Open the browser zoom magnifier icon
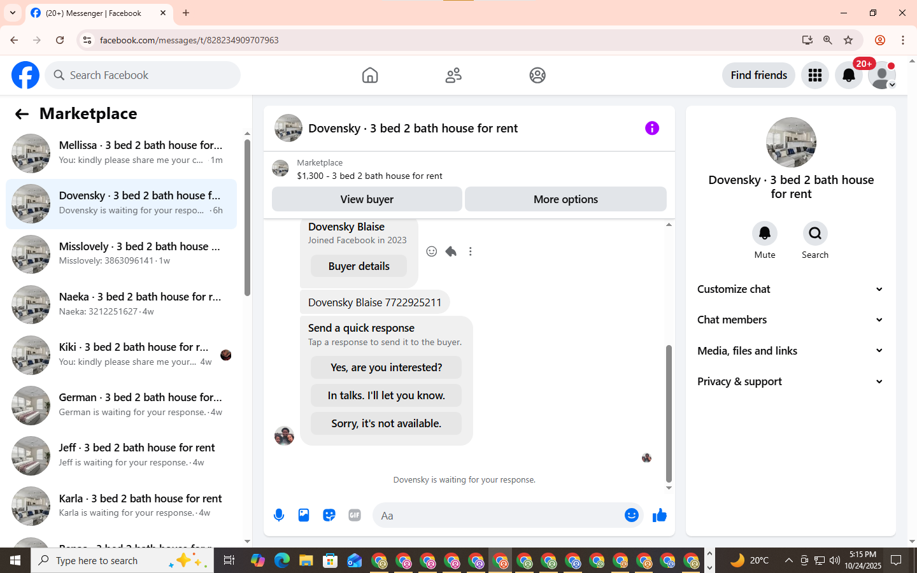The width and height of the screenshot is (917, 573). coord(828,40)
